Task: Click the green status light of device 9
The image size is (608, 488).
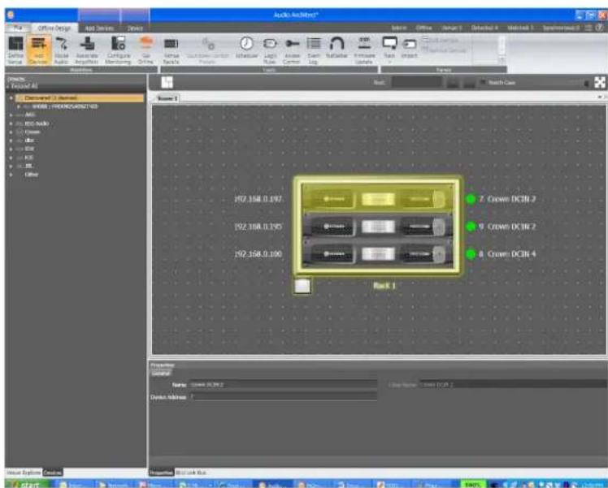Action: click(471, 227)
